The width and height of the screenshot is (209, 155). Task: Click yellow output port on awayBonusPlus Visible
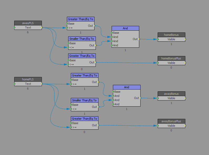pos(185,126)
